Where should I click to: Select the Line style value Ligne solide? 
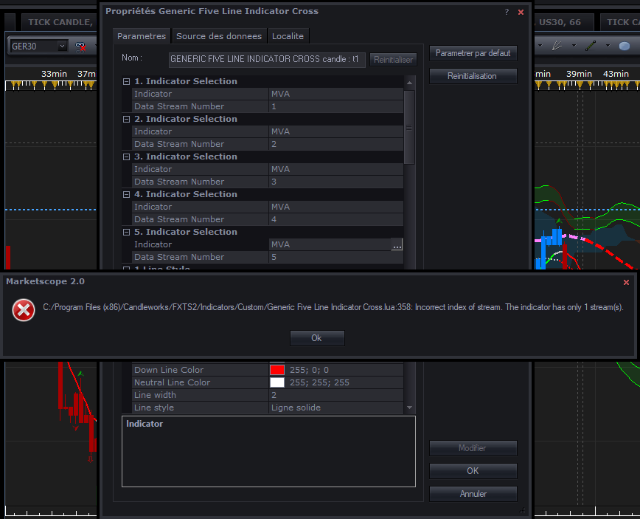click(335, 408)
